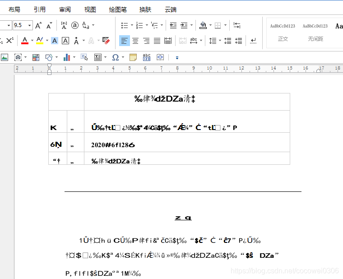Screen dimensions: 343x279
Task: Toggle align left
Action: pos(125,41)
